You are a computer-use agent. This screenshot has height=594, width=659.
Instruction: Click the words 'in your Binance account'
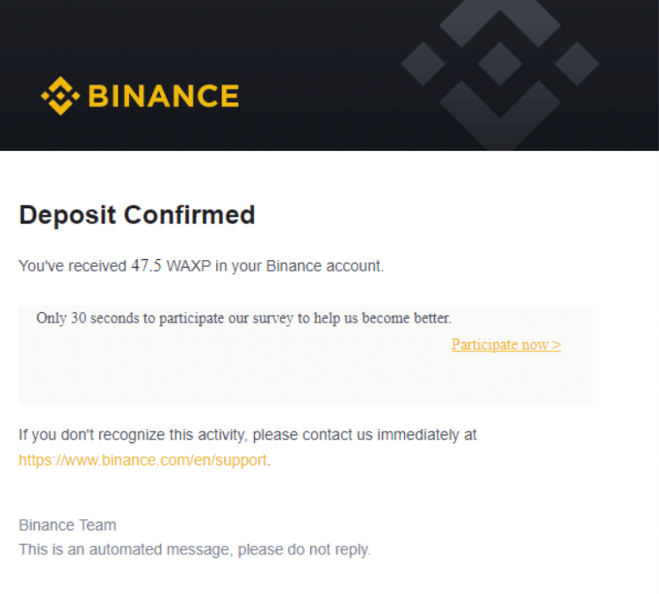click(x=299, y=266)
